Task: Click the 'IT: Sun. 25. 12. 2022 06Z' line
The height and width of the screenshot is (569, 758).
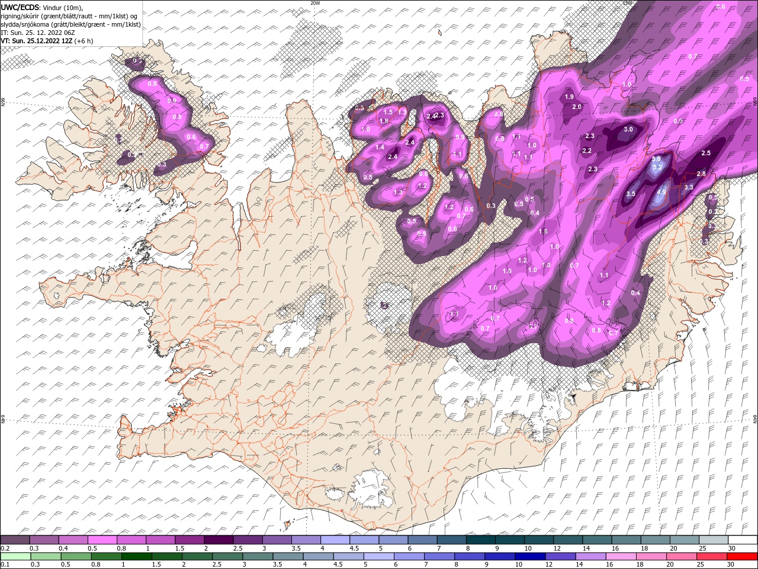Action: click(x=38, y=33)
